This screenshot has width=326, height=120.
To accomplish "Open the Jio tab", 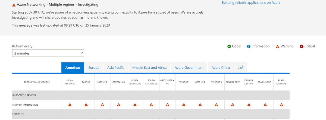I will click(240, 68).
